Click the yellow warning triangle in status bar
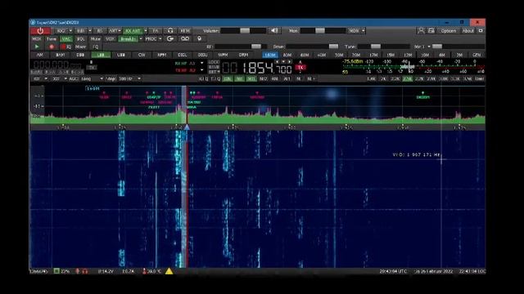Image resolution: width=524 pixels, height=294 pixels. 169,271
